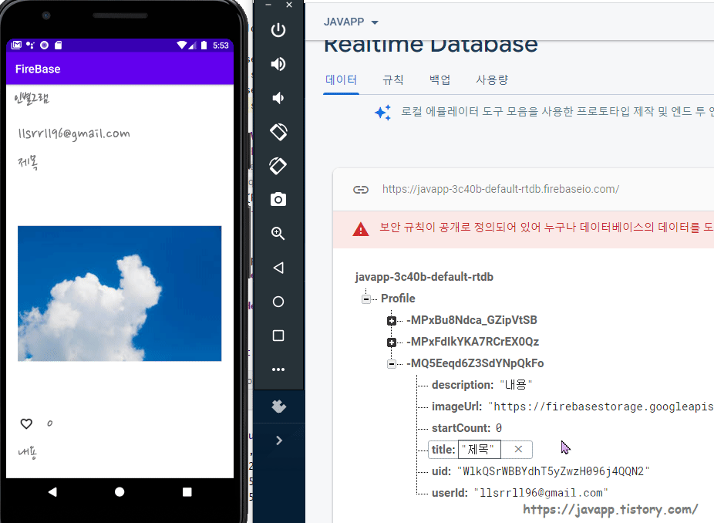Click the sparkle icon beside the emulator suite notice
714x523 pixels.
[x=383, y=112]
